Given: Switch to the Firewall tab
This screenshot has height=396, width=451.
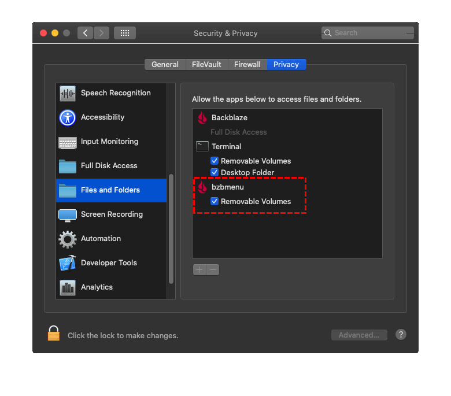Looking at the screenshot, I should coord(247,64).
